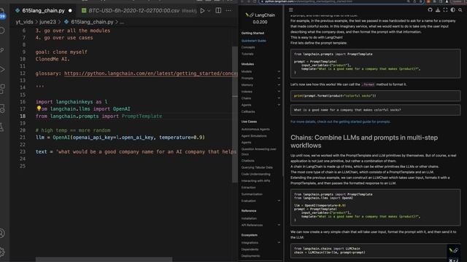467x262 pixels.
Task: Open the Manage gear menu in VS Code
Action: [x=2, y=252]
